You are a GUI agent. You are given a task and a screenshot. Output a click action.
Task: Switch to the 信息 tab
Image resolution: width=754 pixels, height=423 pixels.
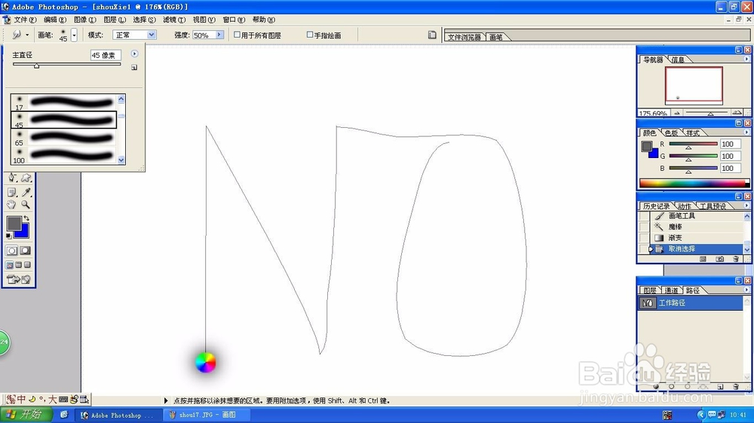pos(678,59)
